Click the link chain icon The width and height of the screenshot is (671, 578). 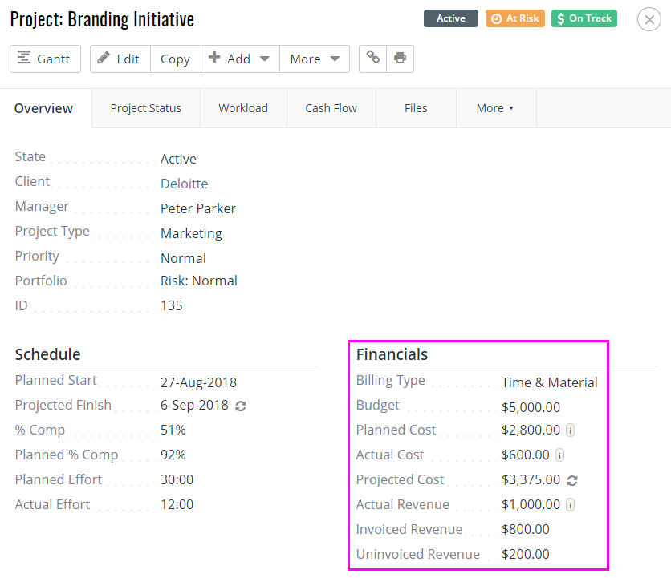pos(372,59)
